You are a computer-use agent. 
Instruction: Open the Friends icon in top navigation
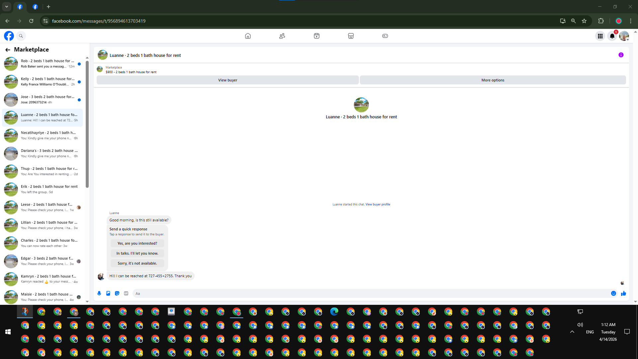click(282, 36)
